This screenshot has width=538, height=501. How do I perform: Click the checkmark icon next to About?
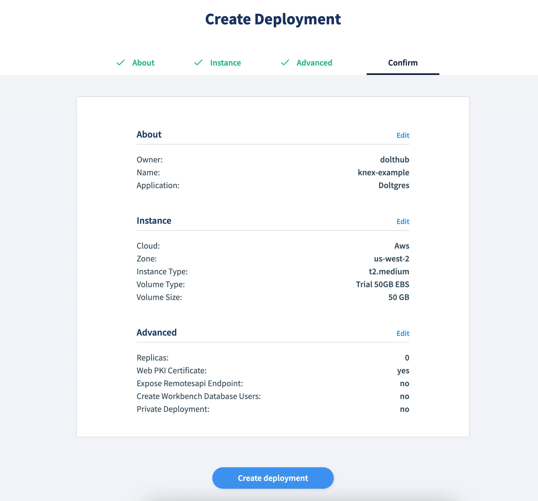[x=121, y=63]
